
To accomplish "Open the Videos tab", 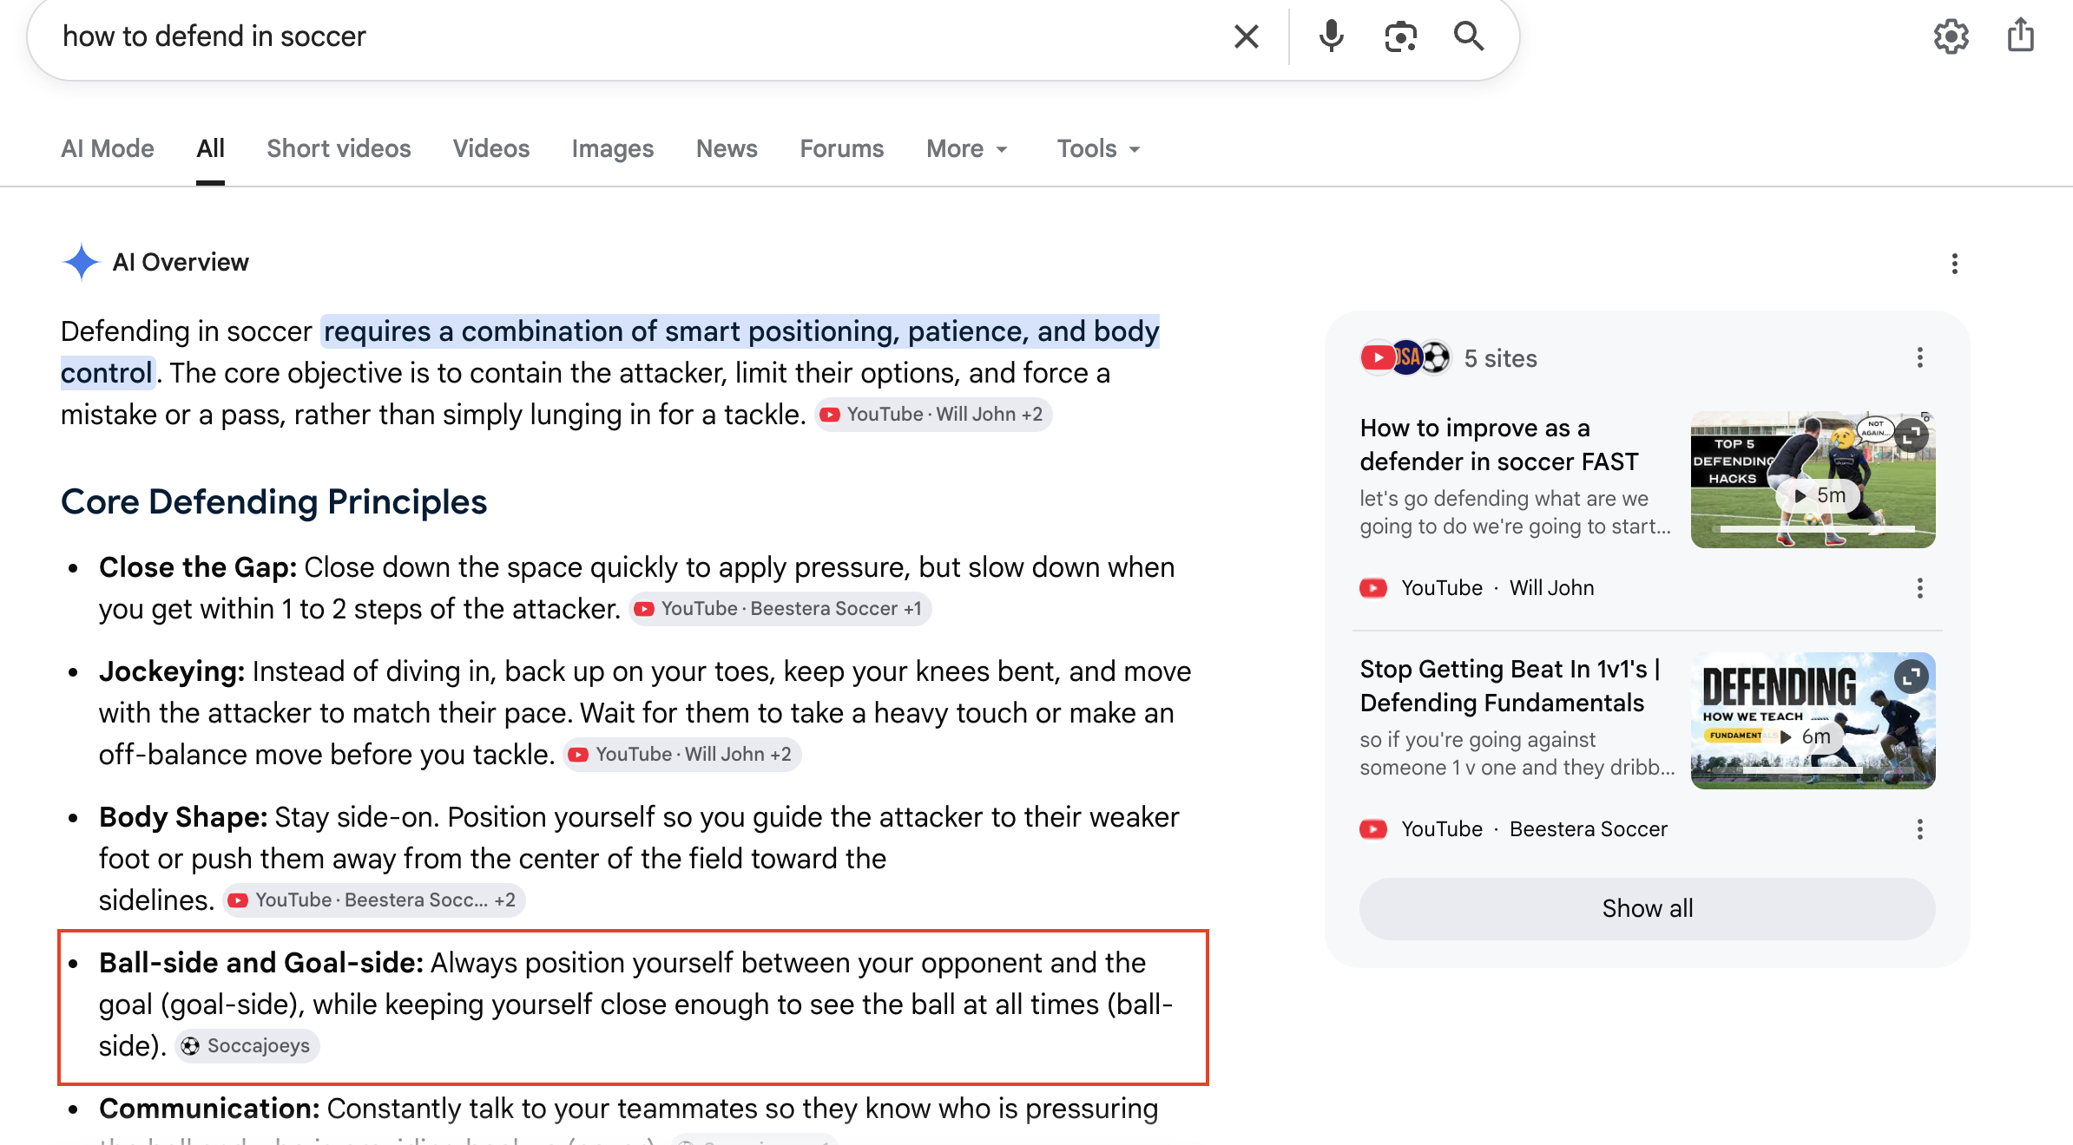I will point(491,149).
